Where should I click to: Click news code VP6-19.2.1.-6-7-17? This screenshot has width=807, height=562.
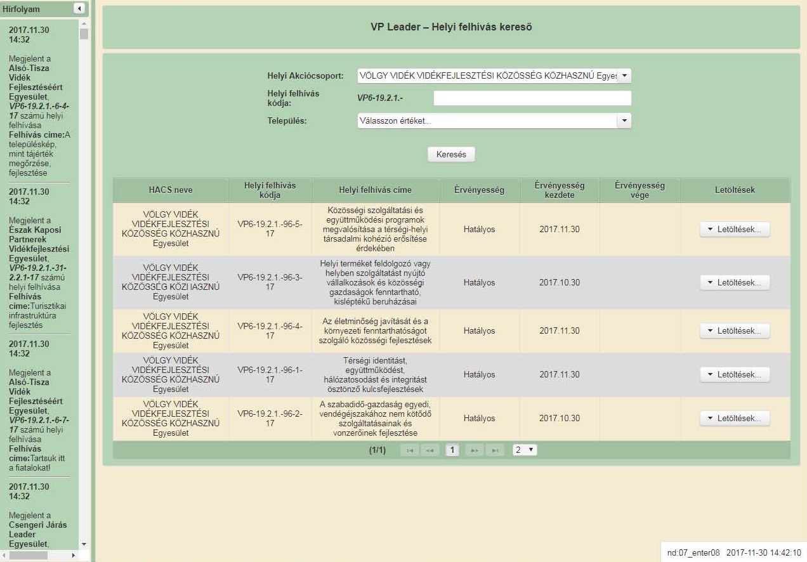point(39,425)
